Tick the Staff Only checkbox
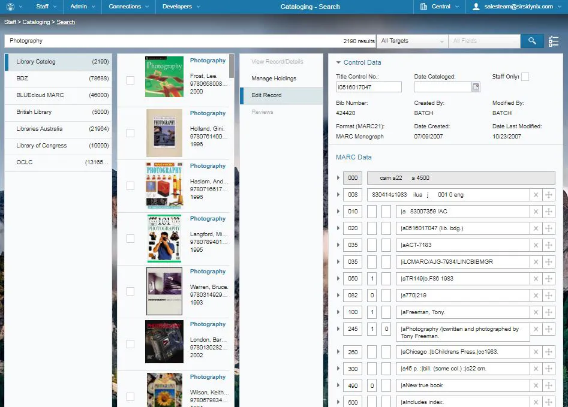Viewport: 568px width, 407px height. [x=525, y=77]
